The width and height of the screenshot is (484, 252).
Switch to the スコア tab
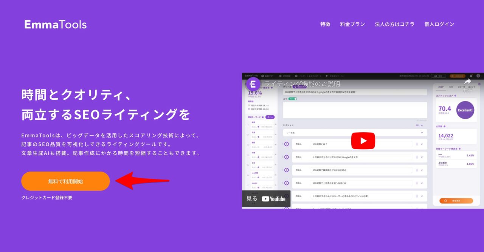[x=440, y=86]
